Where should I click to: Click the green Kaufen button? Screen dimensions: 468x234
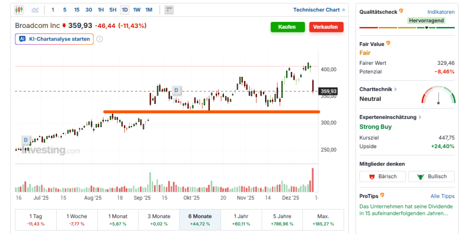coord(287,27)
